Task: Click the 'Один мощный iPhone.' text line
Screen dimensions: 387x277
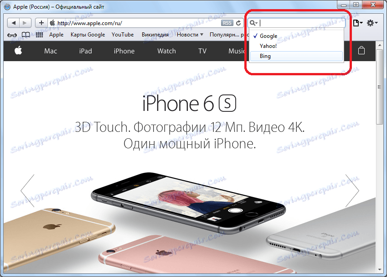Action: pos(189,144)
